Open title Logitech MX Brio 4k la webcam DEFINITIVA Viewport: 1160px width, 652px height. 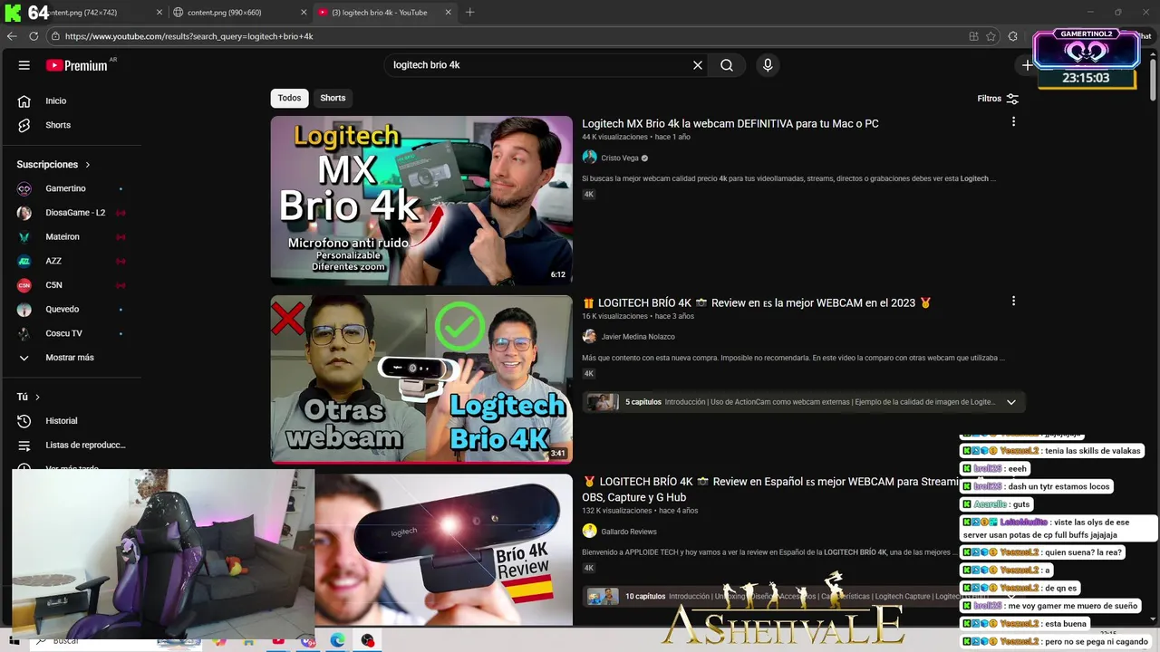click(730, 123)
